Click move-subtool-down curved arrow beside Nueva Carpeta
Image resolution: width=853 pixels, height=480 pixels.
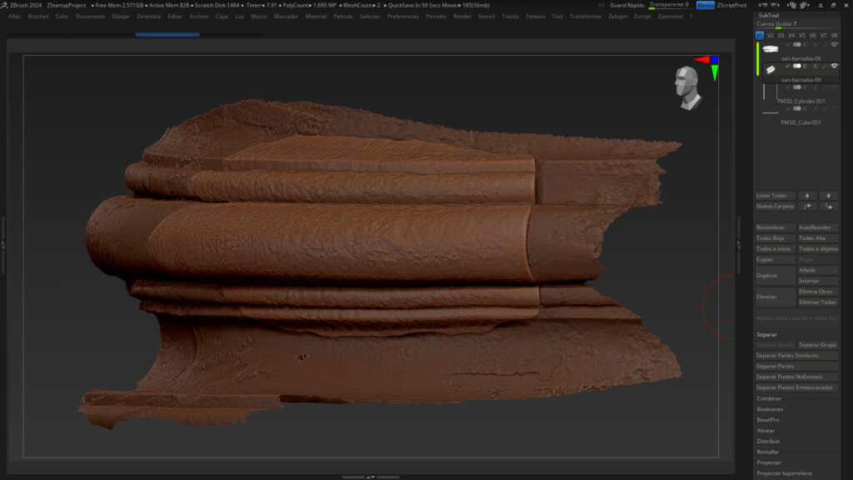coord(829,206)
